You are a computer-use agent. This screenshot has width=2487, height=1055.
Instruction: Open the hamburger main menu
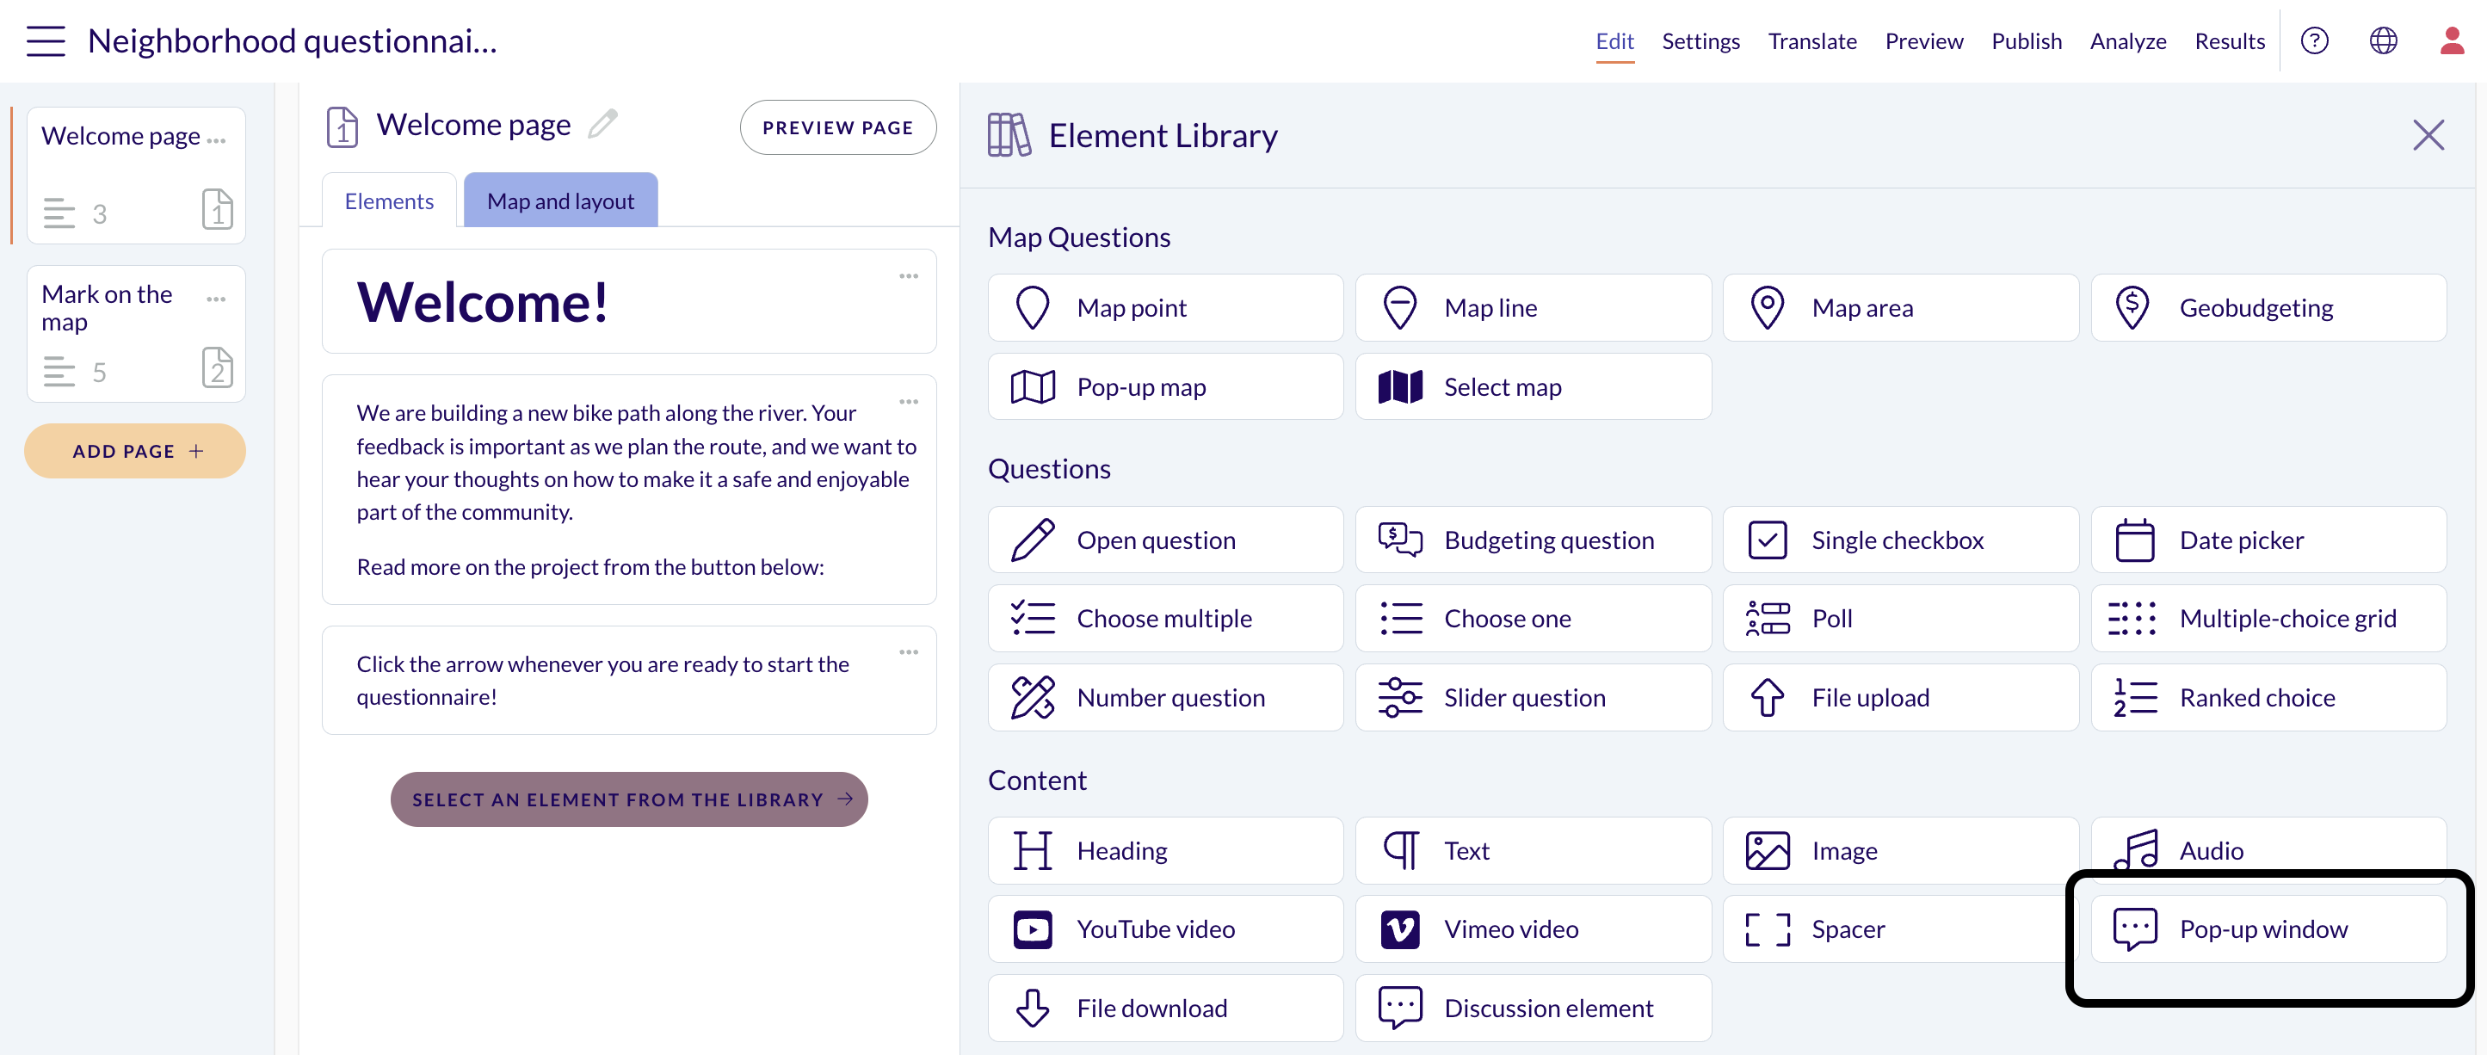[x=46, y=40]
